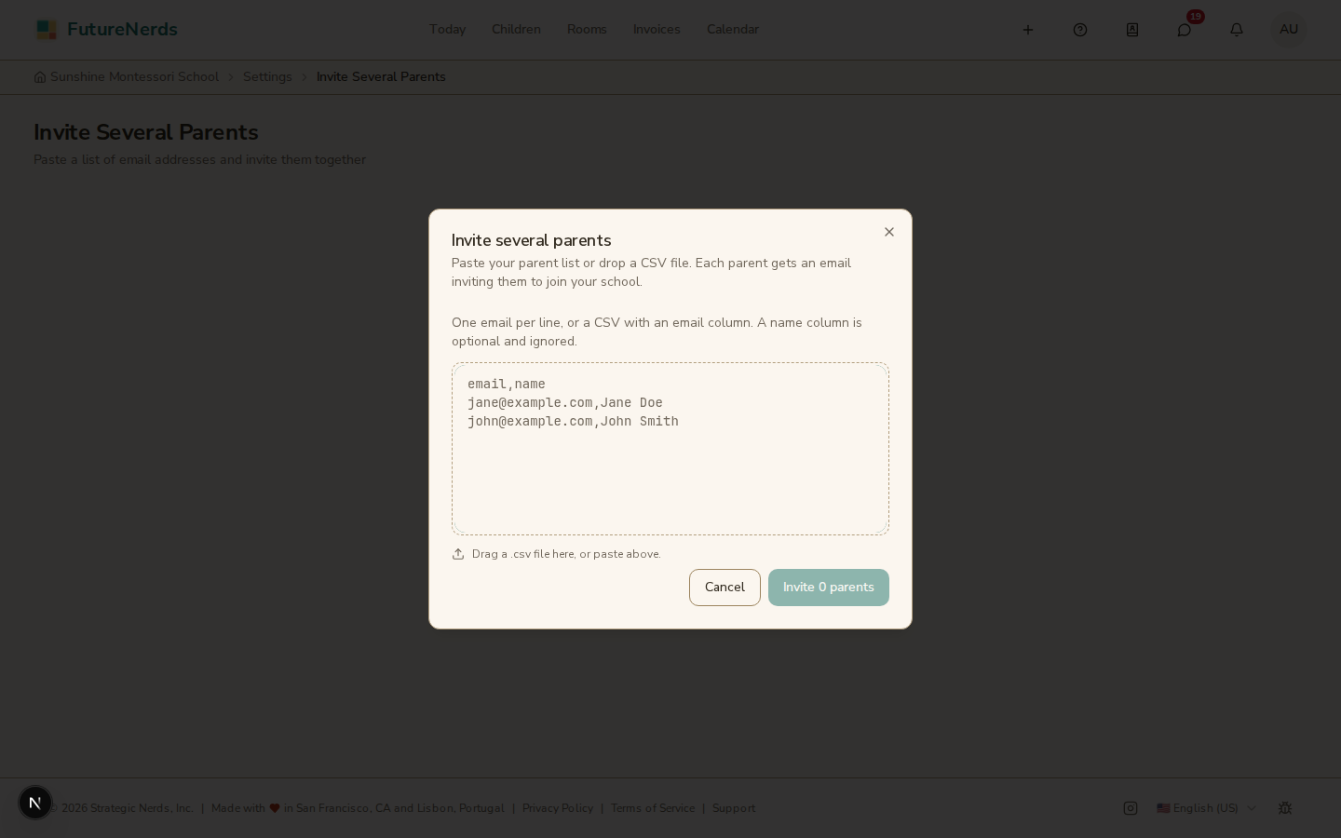Screen dimensions: 1341x838
Task: Expand the English (US) language dropdown
Action: [x=1206, y=808]
